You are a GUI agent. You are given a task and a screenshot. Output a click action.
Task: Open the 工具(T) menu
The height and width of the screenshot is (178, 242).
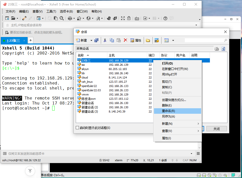point(51,11)
